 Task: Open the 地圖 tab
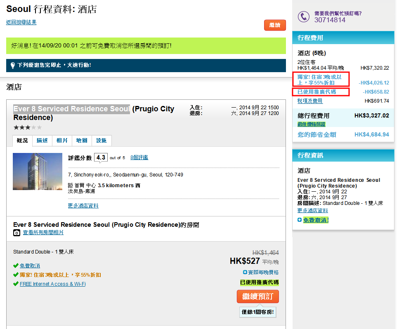tap(82, 141)
